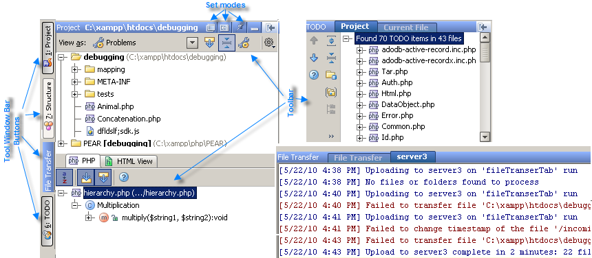The height and width of the screenshot is (258, 592).
Task: Select Auth.php in TODO list
Action: click(x=397, y=82)
